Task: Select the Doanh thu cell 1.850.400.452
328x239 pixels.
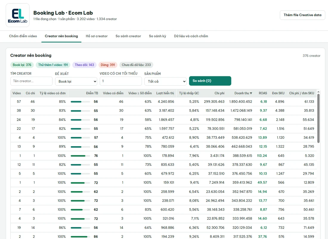Action: tap(241, 101)
